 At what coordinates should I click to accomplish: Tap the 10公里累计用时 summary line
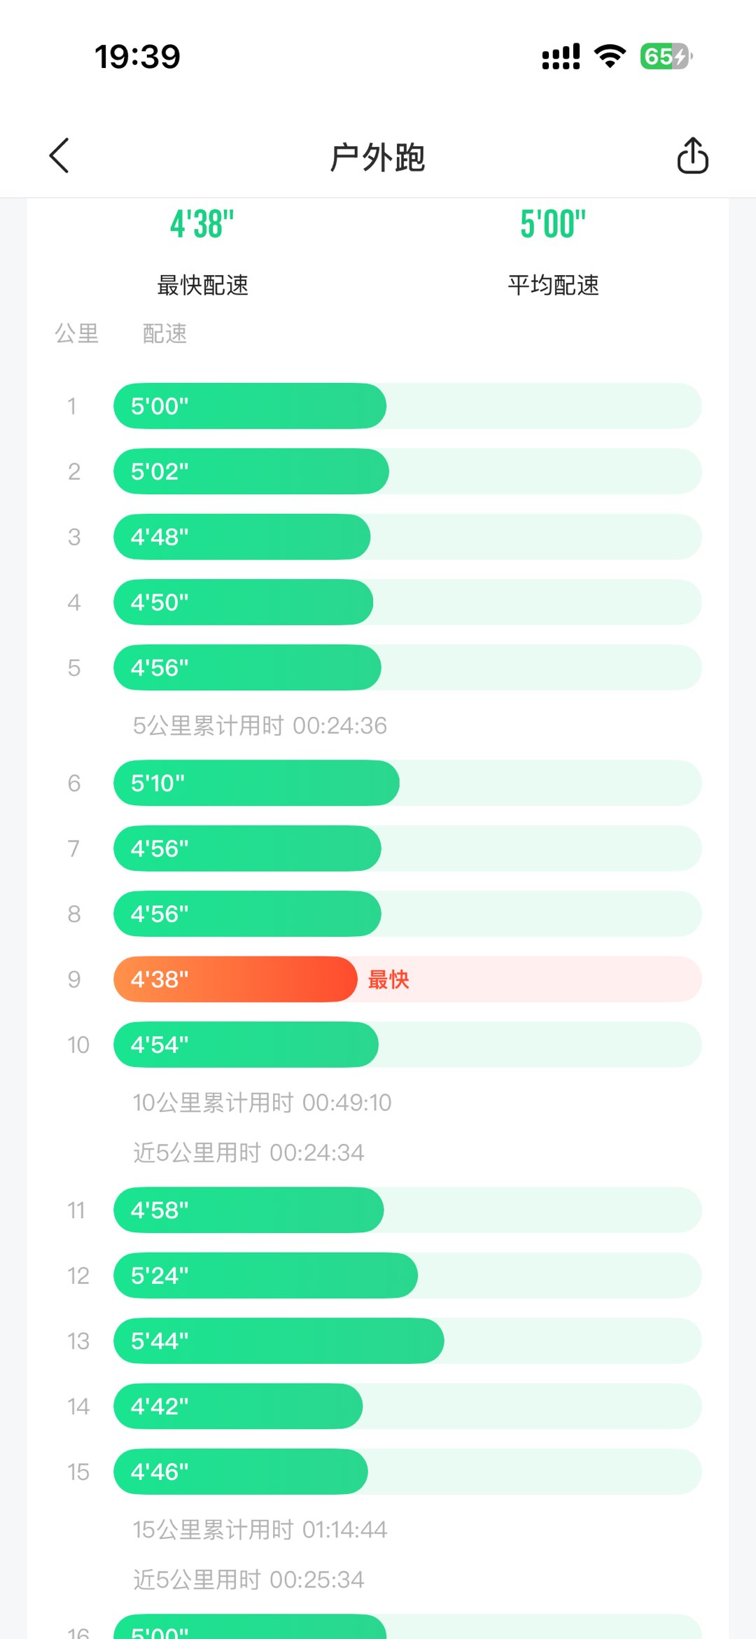(262, 1103)
